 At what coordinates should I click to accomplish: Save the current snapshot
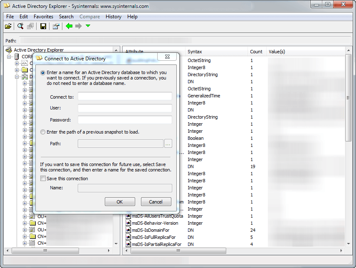point(43,26)
